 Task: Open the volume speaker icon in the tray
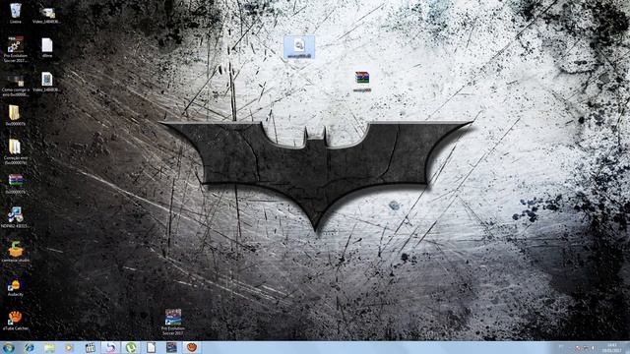pos(593,348)
